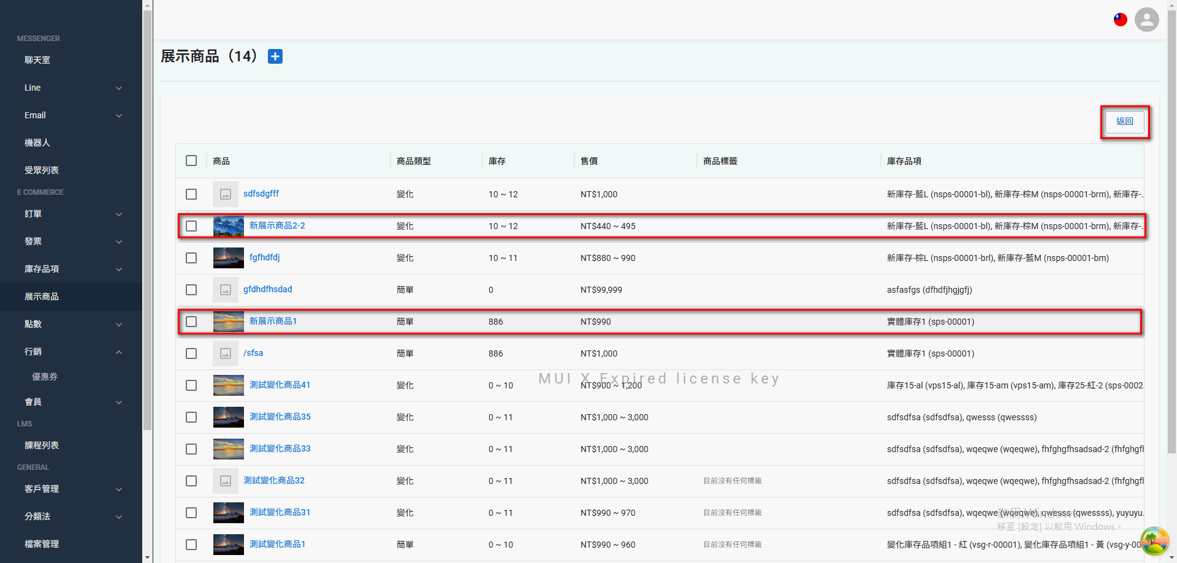Expand the 點數 sidebar section

tap(71, 324)
